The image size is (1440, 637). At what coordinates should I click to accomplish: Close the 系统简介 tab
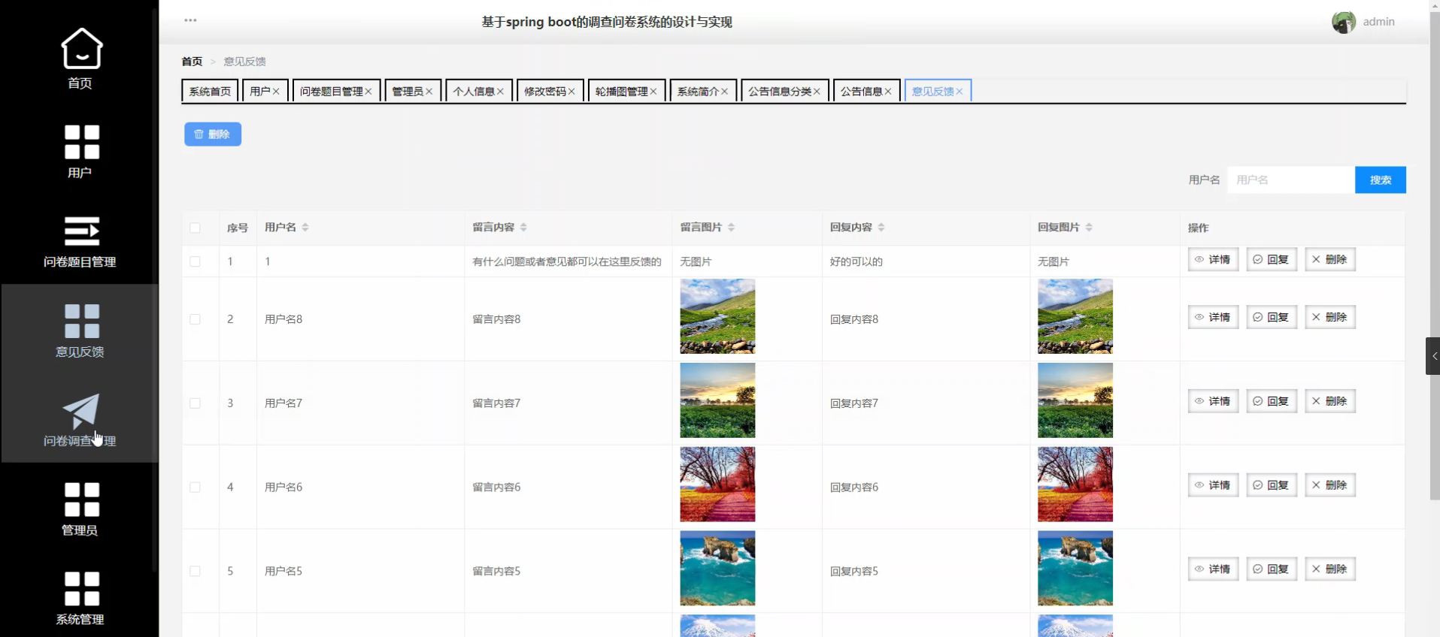coord(725,92)
